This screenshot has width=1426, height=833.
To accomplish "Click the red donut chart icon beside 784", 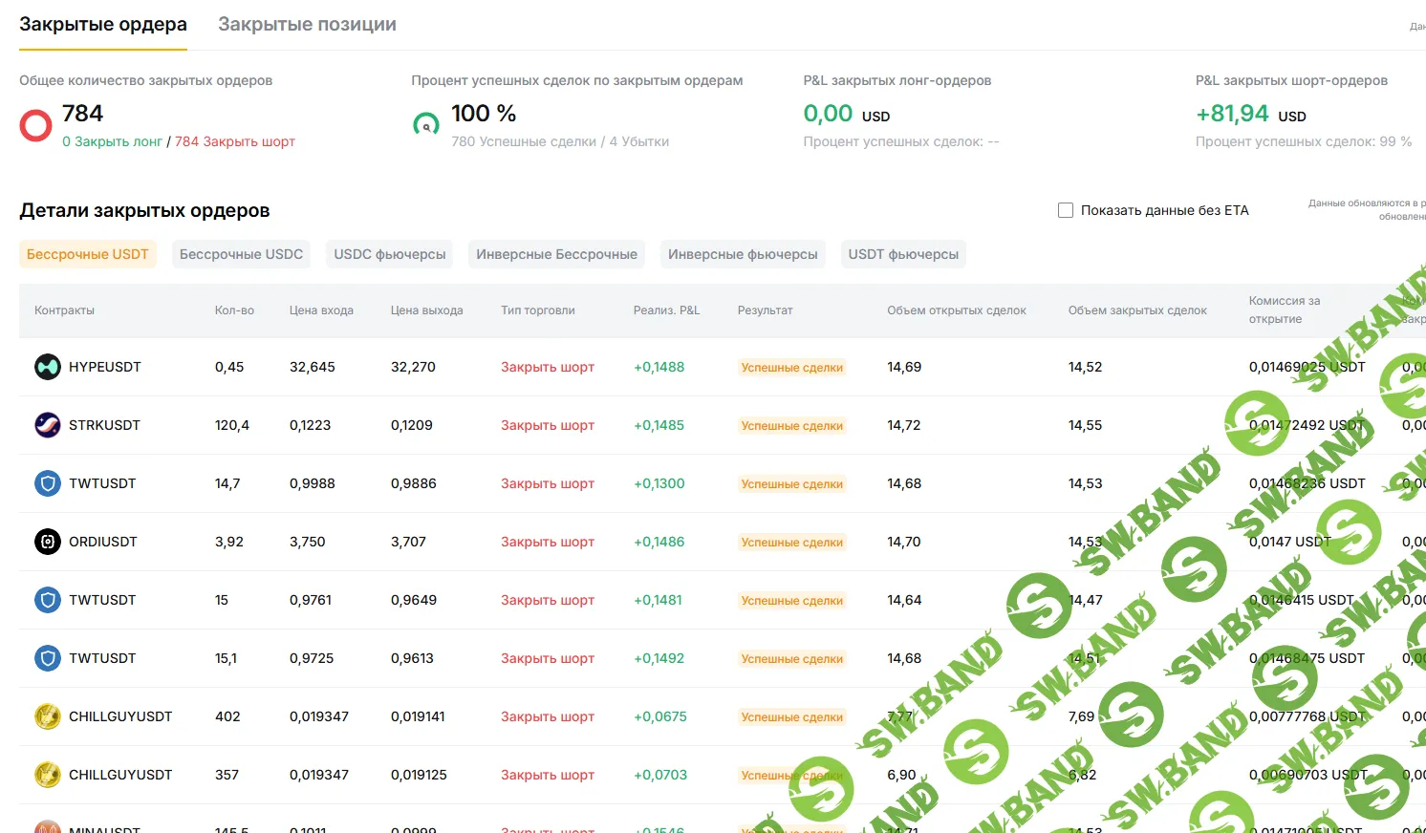I will click(x=35, y=125).
